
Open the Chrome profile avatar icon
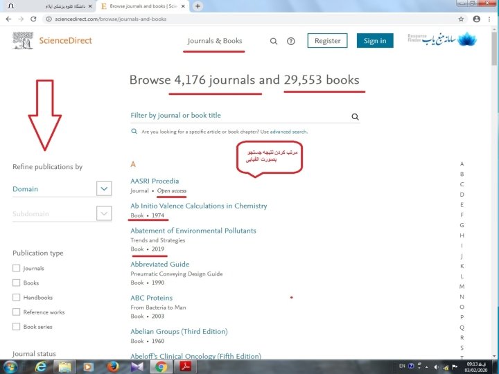click(476, 19)
